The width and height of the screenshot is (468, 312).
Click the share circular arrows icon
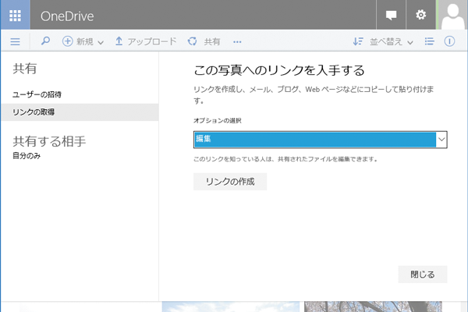point(192,41)
